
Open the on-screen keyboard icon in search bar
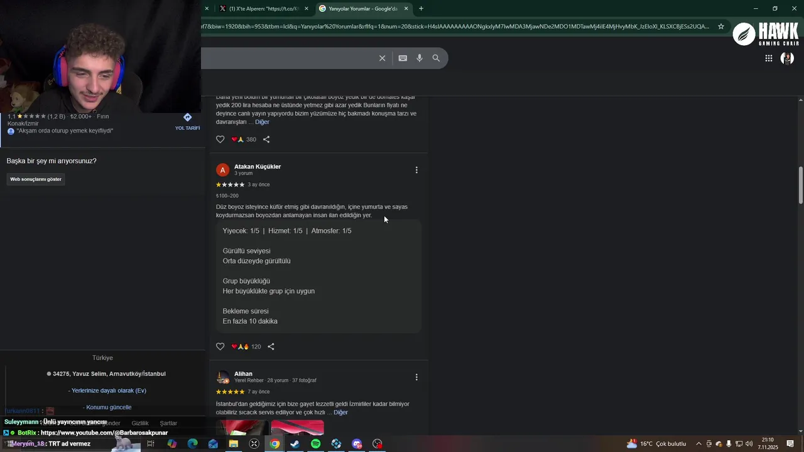(403, 58)
